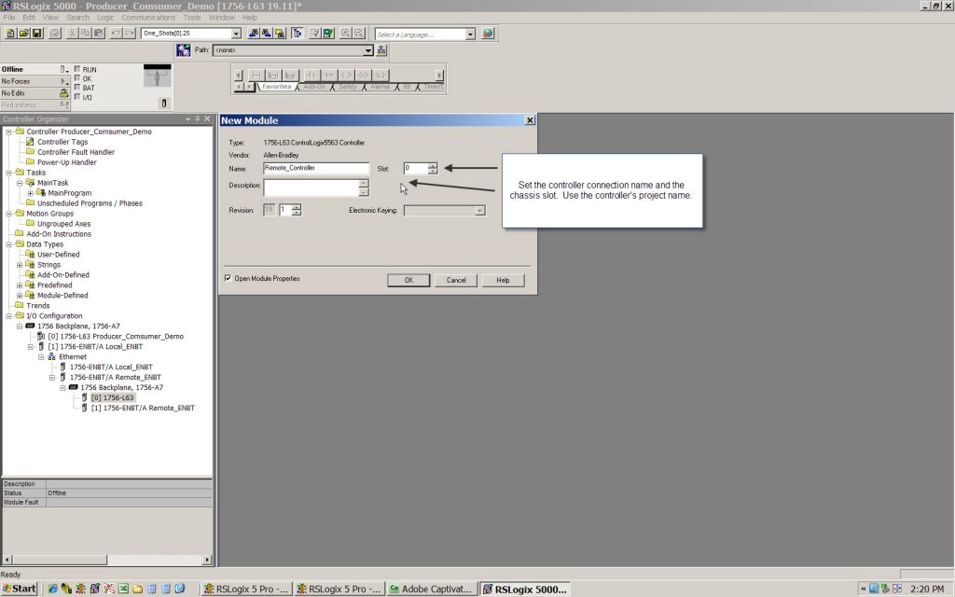The width and height of the screenshot is (955, 597).
Task: Click the Windows Start button
Action: tap(20, 589)
